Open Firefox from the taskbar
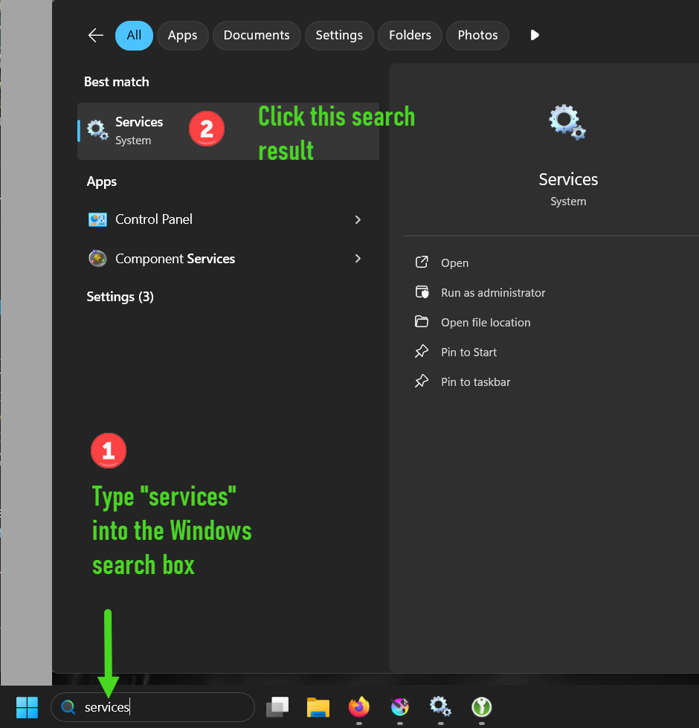This screenshot has width=699, height=728. click(359, 706)
